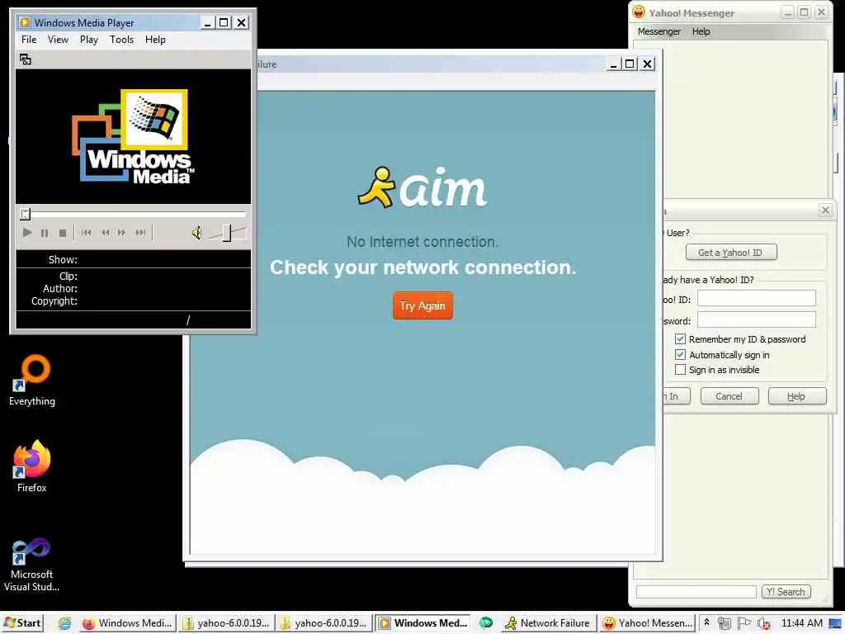845x634 pixels.
Task: Switch to Network Failure taskbar button
Action: tap(548, 623)
